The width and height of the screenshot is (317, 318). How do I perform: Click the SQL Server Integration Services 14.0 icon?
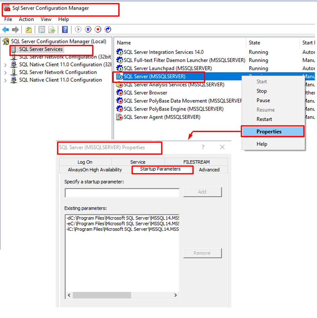[x=119, y=52]
